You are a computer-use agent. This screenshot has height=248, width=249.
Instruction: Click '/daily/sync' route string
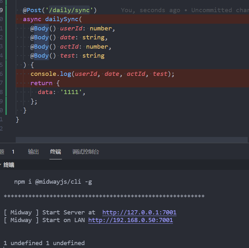pyautogui.click(x=69, y=10)
